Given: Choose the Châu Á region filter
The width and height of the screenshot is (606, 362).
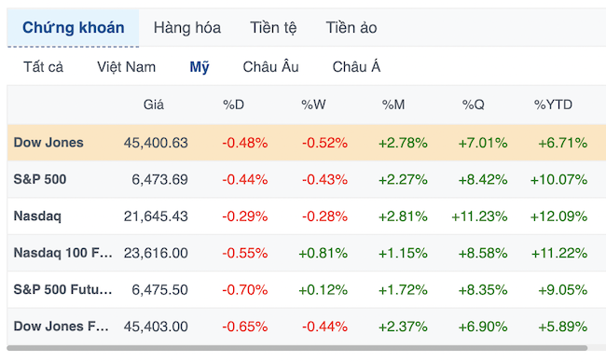Looking at the screenshot, I should (356, 67).
